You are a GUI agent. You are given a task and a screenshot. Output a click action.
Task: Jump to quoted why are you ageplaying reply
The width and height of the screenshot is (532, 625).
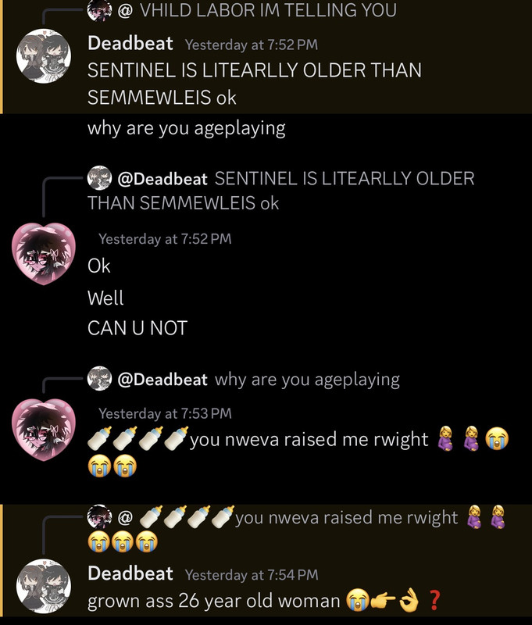[x=307, y=380]
